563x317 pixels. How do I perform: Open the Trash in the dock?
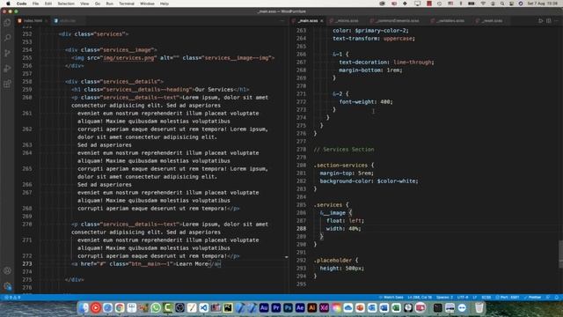click(479, 307)
